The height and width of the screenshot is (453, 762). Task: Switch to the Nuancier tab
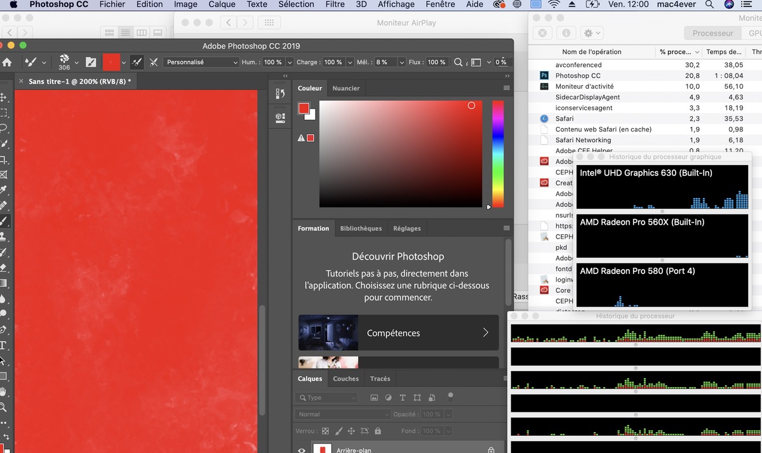[x=346, y=88]
